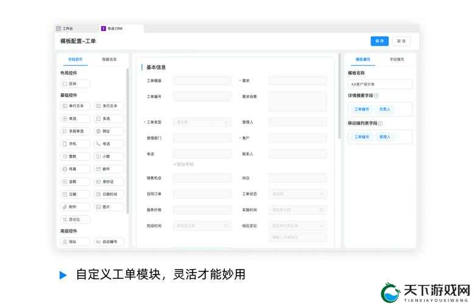
Task: Click 负责人 tag in 详情摘要字段
Action: (384, 109)
